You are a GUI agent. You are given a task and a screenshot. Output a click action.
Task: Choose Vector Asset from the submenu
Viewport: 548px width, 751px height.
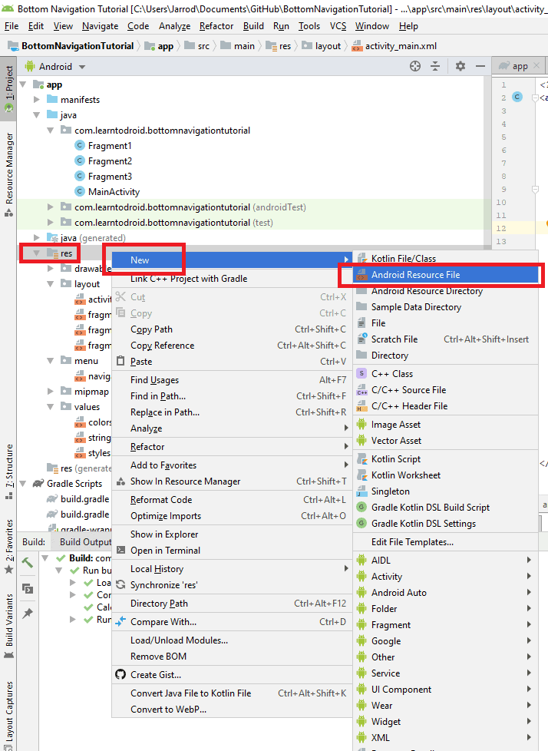point(396,441)
